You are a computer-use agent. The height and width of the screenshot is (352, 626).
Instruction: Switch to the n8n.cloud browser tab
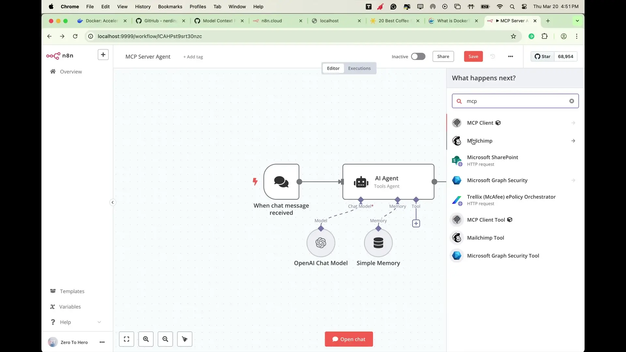[277, 21]
